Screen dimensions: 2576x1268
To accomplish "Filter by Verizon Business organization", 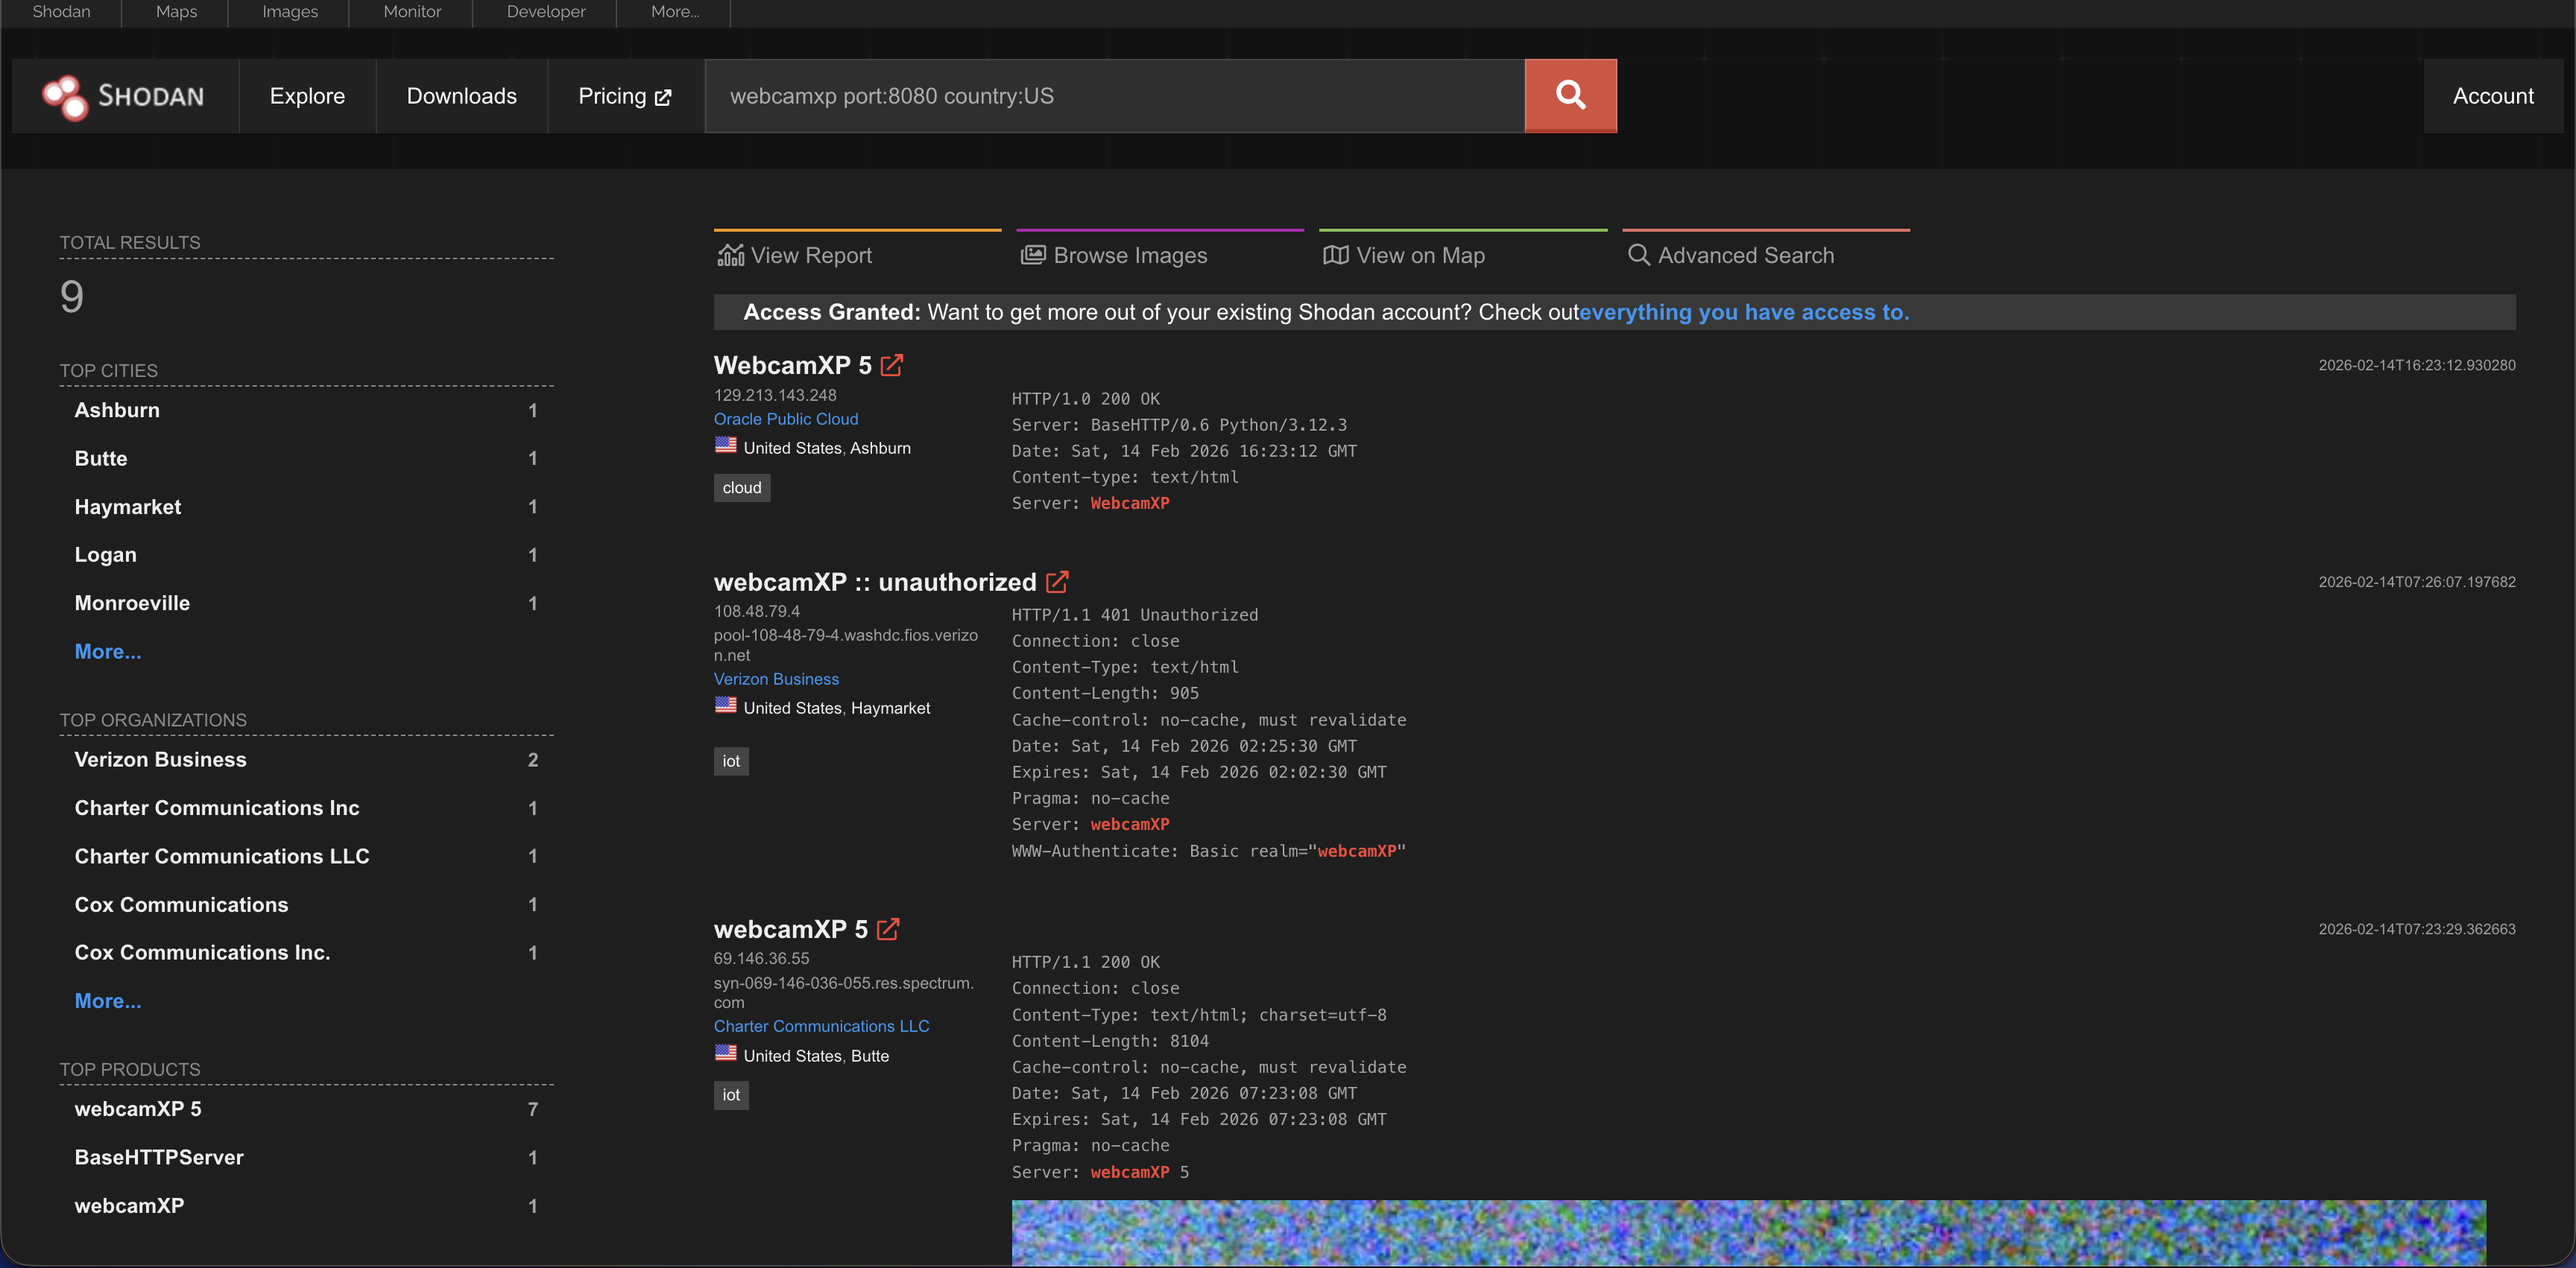I will [x=160, y=759].
